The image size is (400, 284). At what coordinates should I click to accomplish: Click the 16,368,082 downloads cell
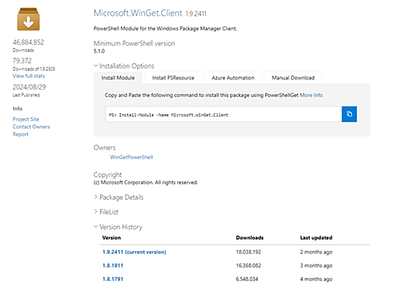(248, 266)
